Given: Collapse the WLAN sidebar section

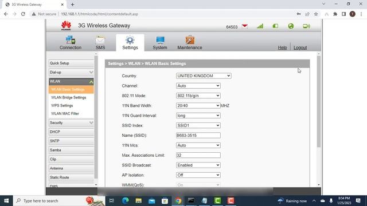Looking at the screenshot, I should 71,81.
